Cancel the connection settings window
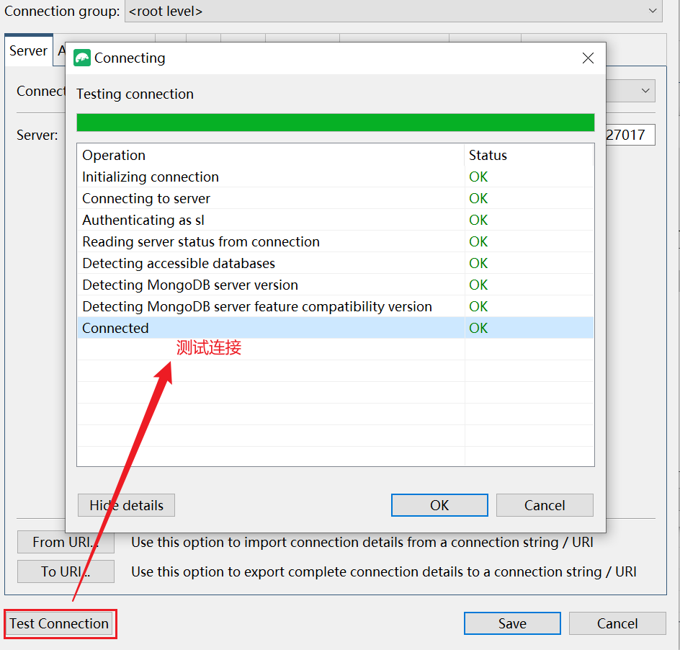 click(x=617, y=623)
